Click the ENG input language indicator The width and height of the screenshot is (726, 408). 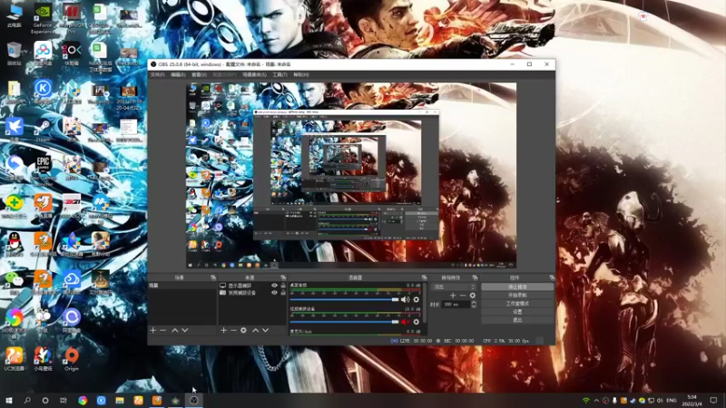pos(672,401)
